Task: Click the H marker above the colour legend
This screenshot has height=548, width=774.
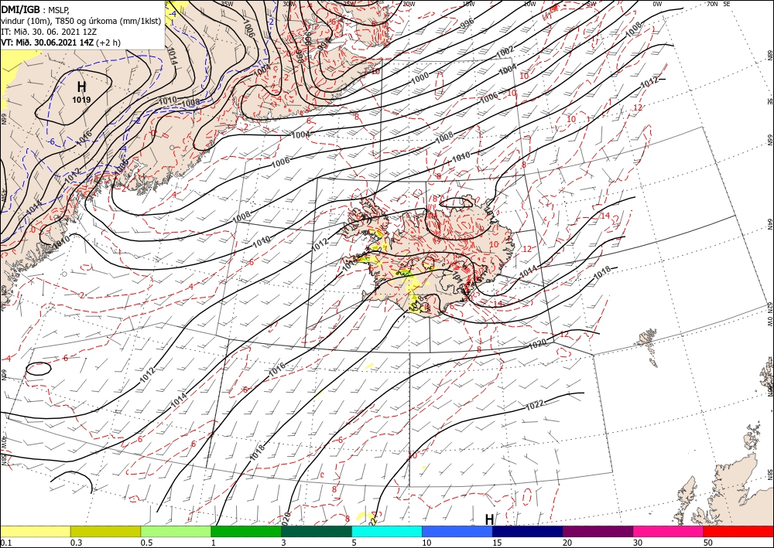Action: click(489, 519)
